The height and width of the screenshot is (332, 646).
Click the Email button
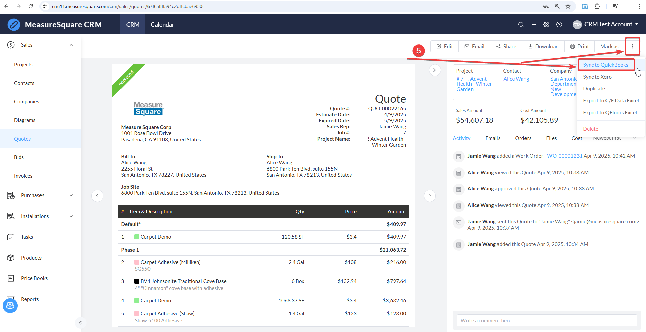pos(474,47)
